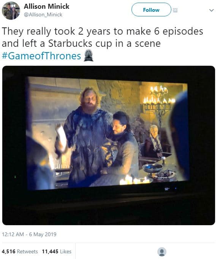
Task: Click the candle chandelier in the photo
Action: tap(158, 101)
